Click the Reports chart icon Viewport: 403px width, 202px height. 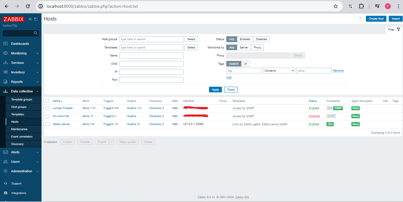click(x=5, y=82)
